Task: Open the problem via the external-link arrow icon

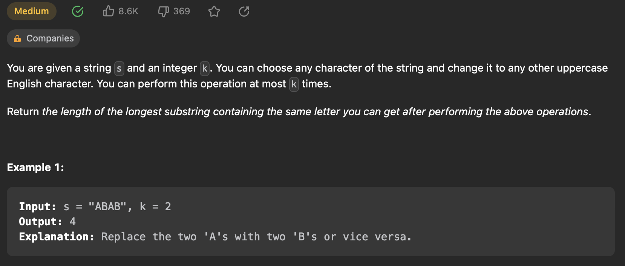Action: click(x=244, y=11)
